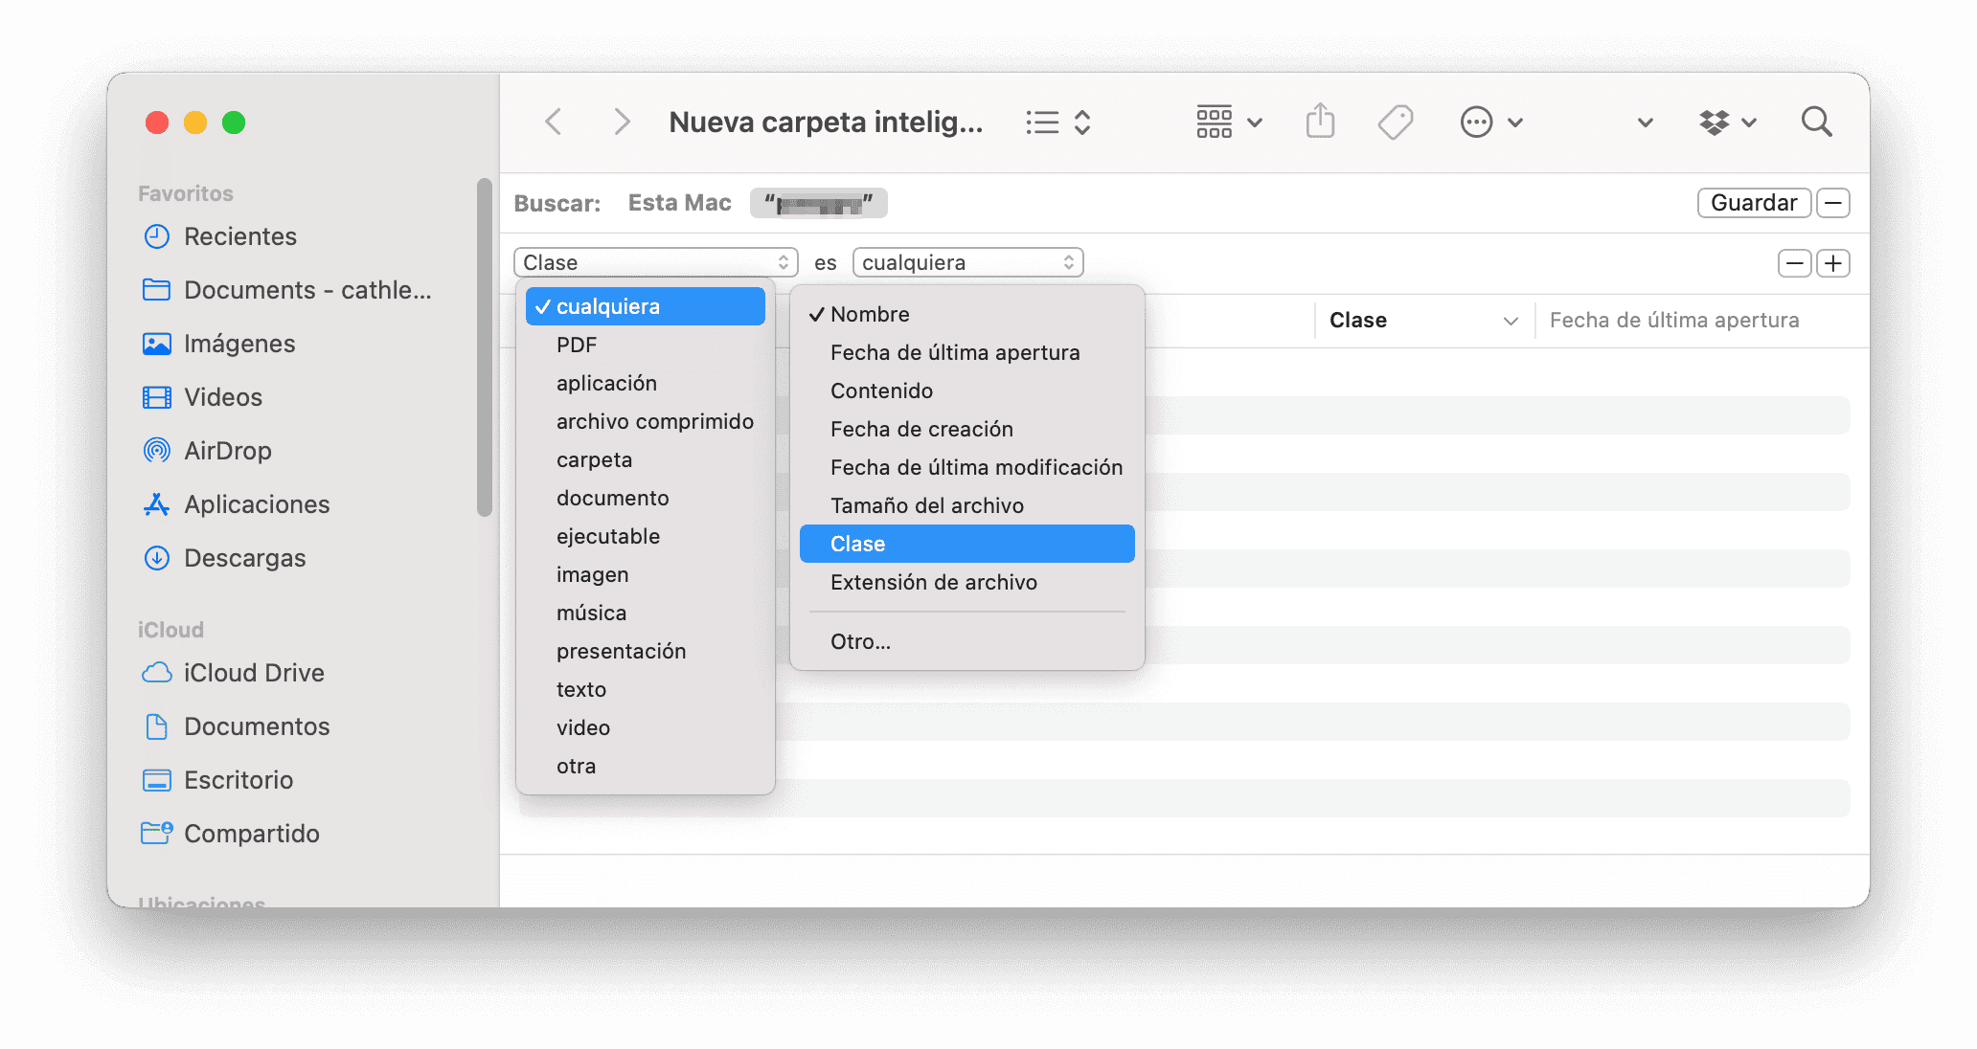
Task: Switch view mode using the list view icon
Action: [1042, 123]
